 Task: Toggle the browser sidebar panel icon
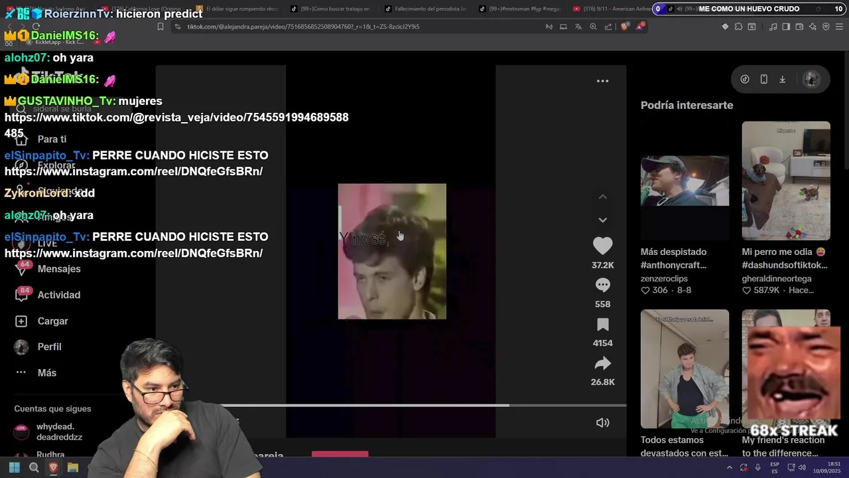coord(786,27)
